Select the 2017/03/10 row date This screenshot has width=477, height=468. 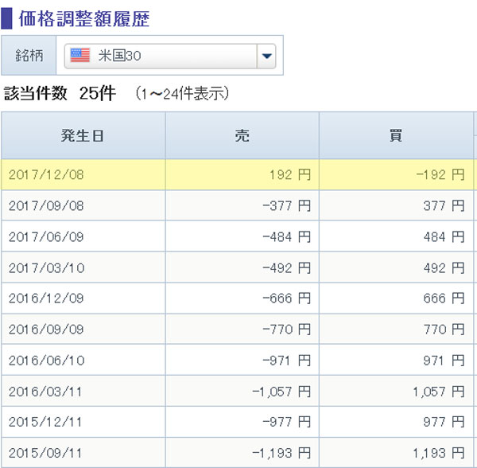point(46,268)
